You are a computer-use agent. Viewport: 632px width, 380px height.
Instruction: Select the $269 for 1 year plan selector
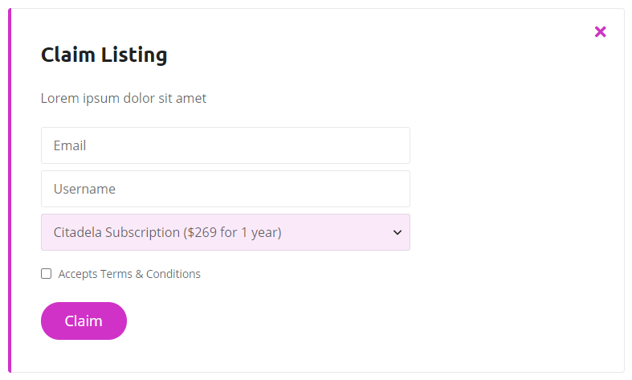pyautogui.click(x=226, y=232)
